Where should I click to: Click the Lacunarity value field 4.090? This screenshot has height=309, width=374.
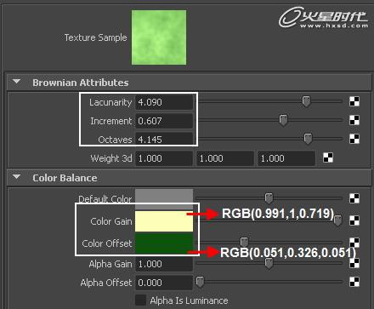(x=164, y=102)
